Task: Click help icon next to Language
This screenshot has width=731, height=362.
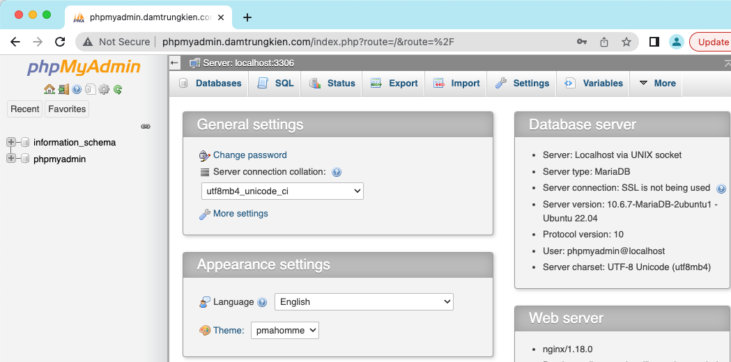Action: tap(263, 302)
